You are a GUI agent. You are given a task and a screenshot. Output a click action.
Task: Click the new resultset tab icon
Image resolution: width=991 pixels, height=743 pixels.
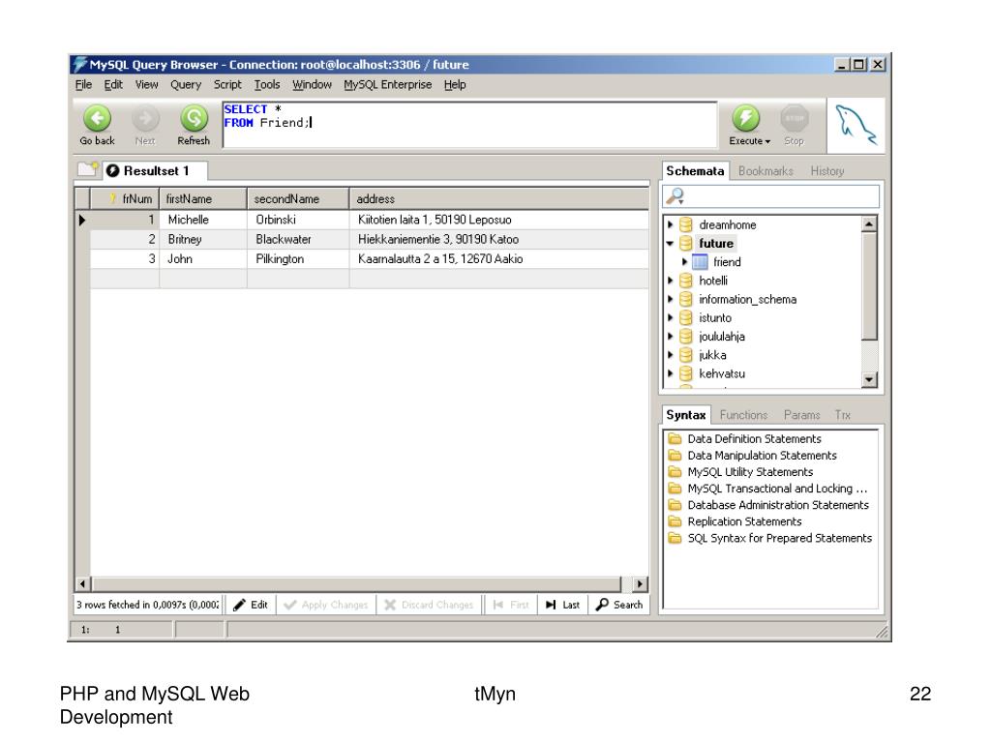[88, 169]
